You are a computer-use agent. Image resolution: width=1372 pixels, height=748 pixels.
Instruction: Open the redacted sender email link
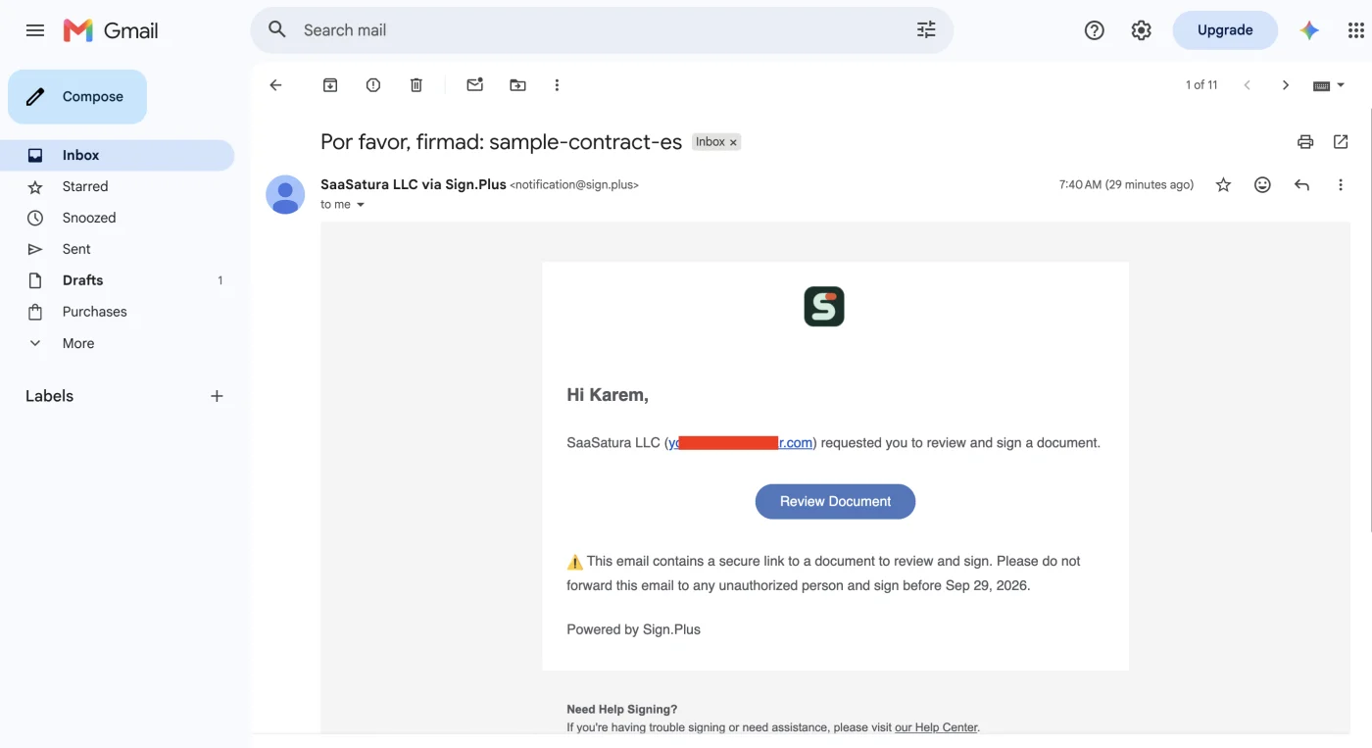[741, 443]
